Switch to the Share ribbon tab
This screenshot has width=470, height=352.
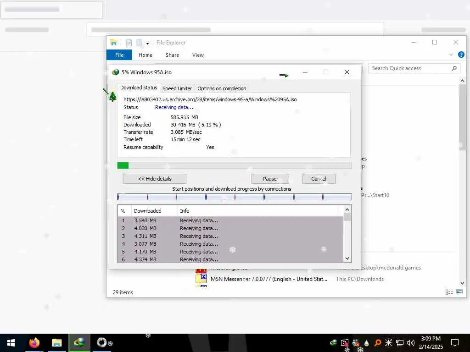pos(172,55)
